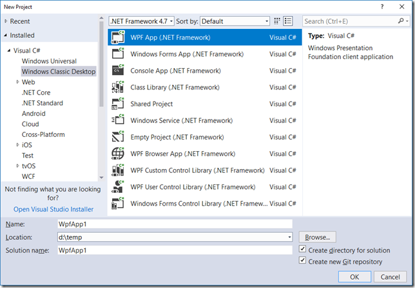Select Windows Classic Desktop category
Viewport: 415px width, 288px height.
[59, 71]
